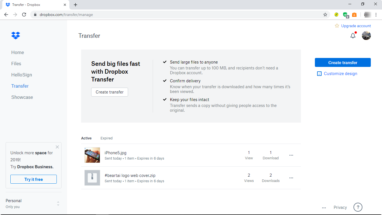
Task: View site security lock information
Action: point(35,15)
